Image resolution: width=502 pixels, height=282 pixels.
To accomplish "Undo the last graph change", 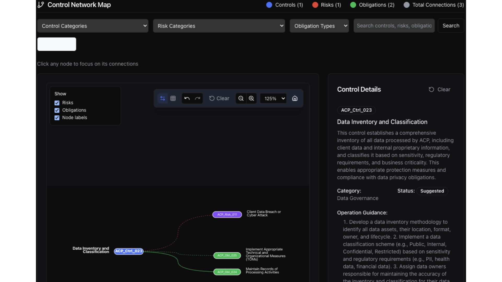I will pyautogui.click(x=187, y=98).
